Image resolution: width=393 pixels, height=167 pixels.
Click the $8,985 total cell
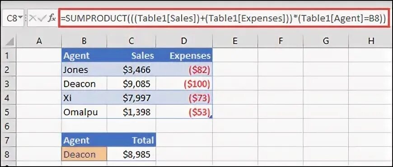tap(131, 154)
